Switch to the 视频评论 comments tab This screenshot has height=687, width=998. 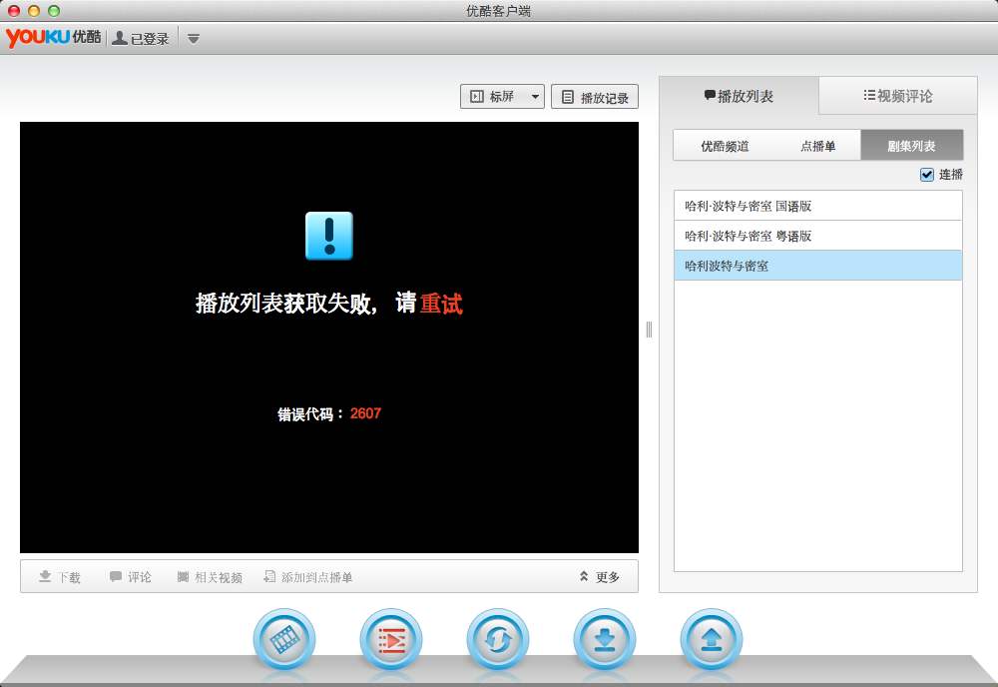(897, 94)
